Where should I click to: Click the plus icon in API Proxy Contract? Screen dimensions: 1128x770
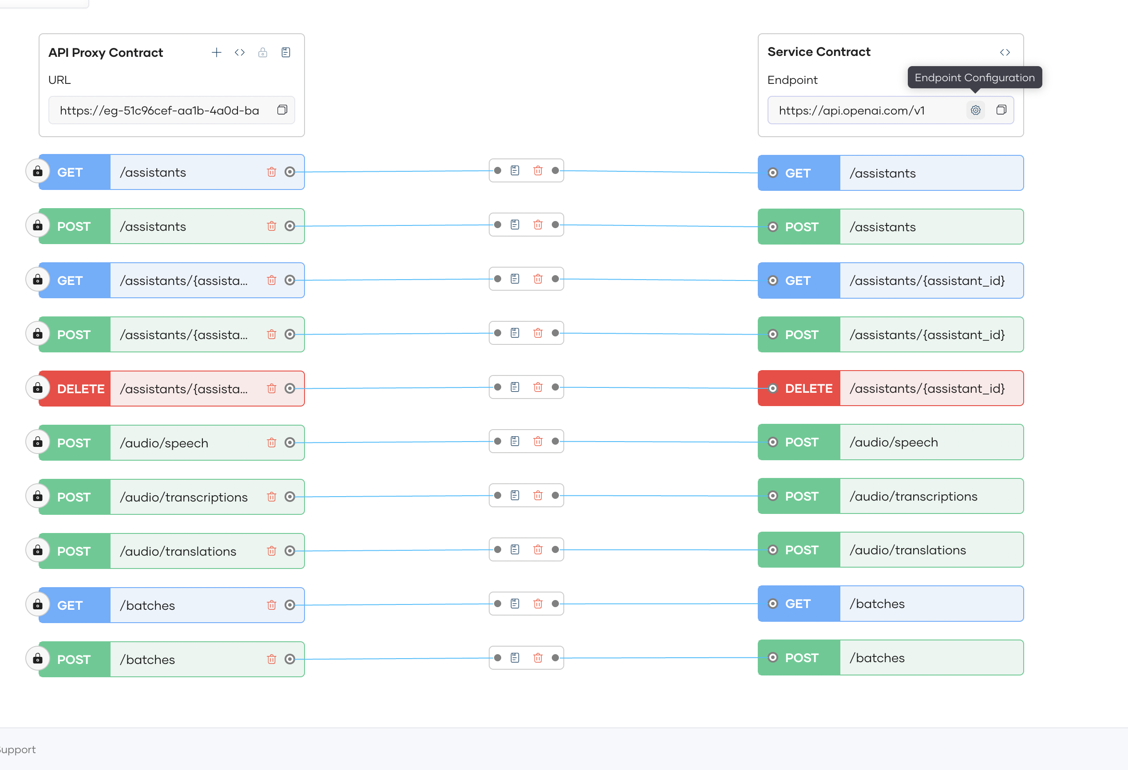pyautogui.click(x=217, y=52)
